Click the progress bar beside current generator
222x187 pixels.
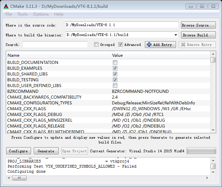click(x=201, y=151)
